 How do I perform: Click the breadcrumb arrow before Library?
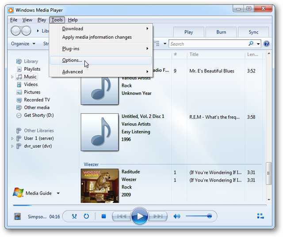(38, 31)
